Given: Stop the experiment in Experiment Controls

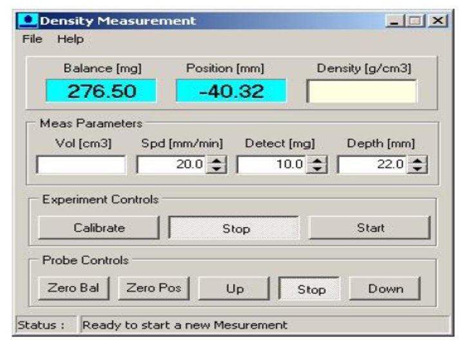Looking at the screenshot, I should [234, 227].
